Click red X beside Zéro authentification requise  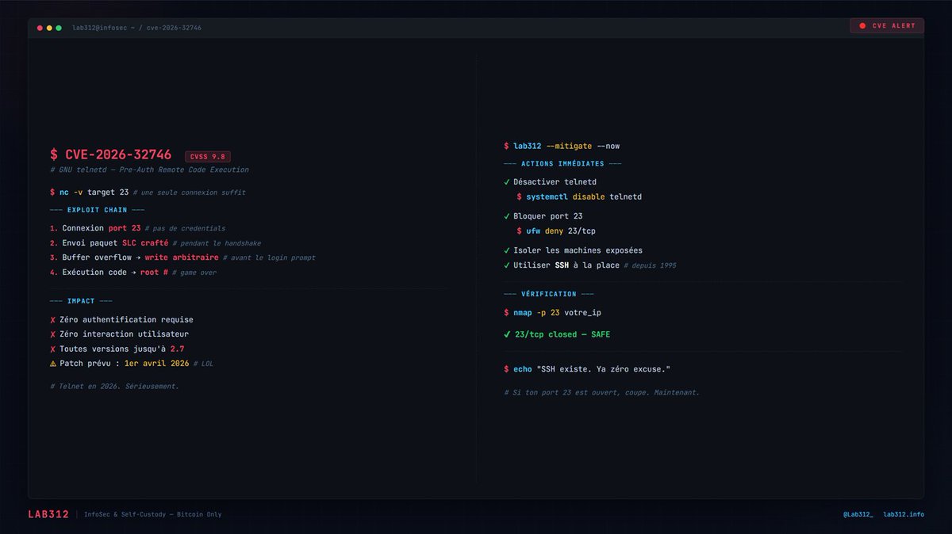point(52,320)
